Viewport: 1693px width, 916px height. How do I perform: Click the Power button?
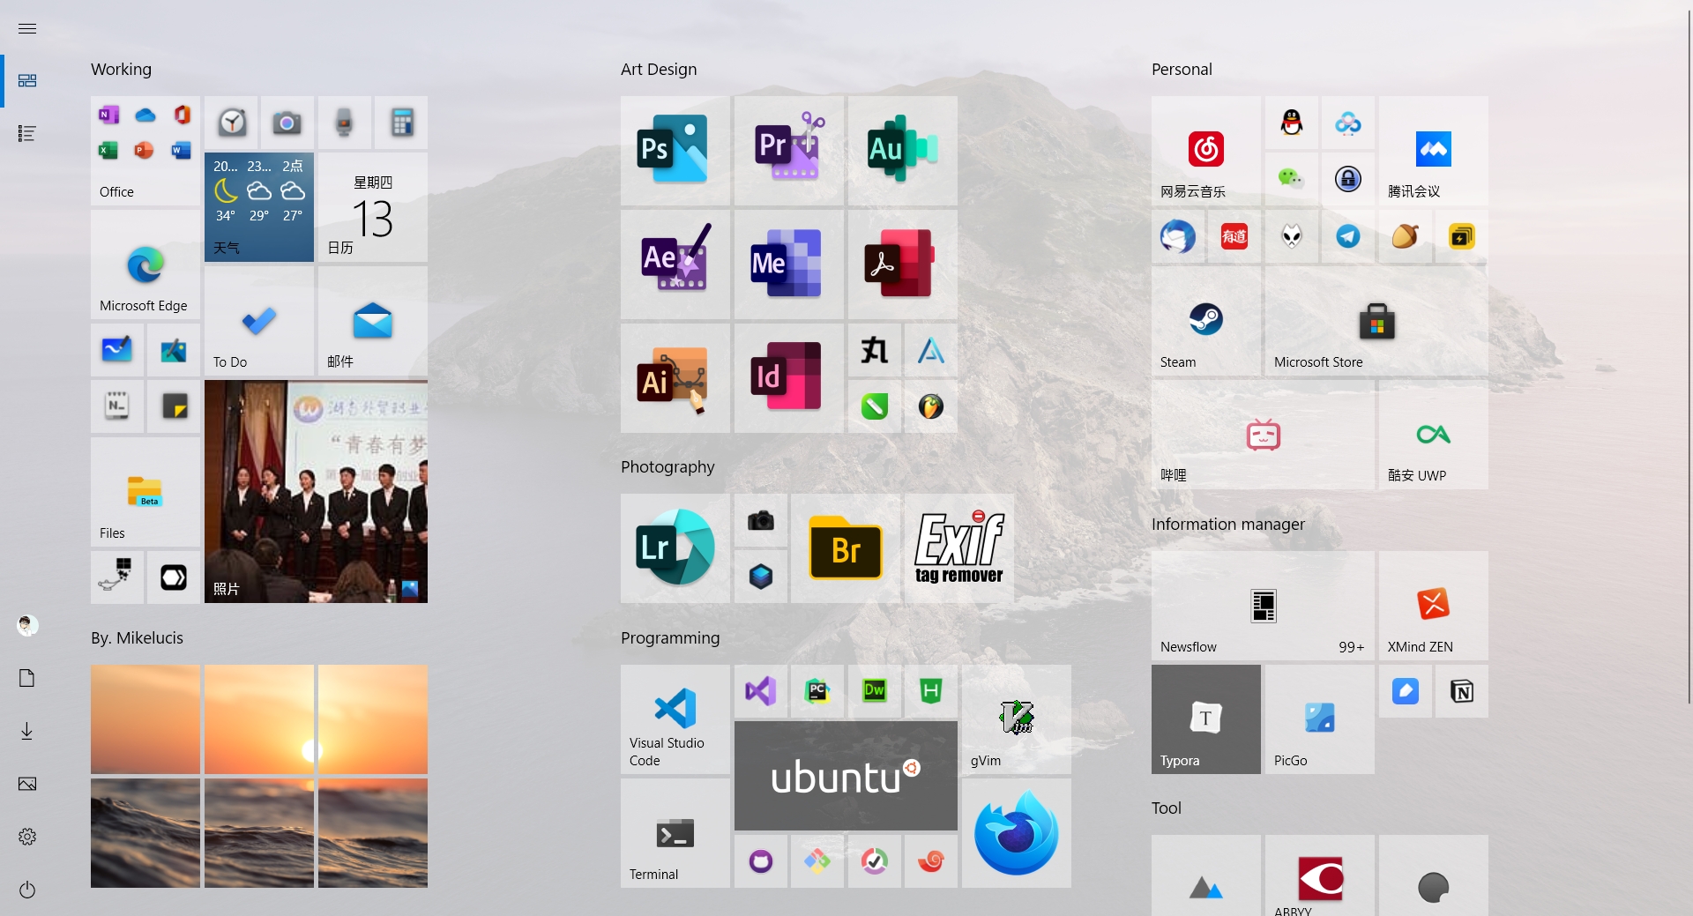click(27, 890)
